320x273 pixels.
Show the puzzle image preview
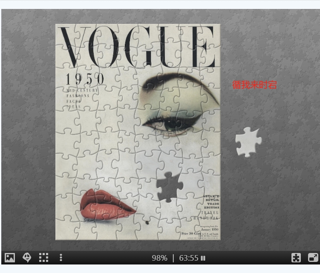(10, 258)
